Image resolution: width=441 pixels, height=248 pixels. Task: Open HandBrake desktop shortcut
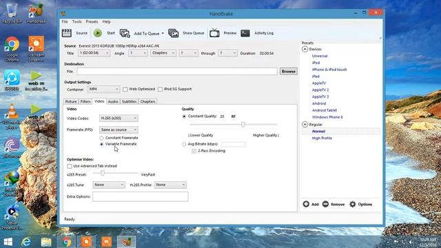coord(36,13)
